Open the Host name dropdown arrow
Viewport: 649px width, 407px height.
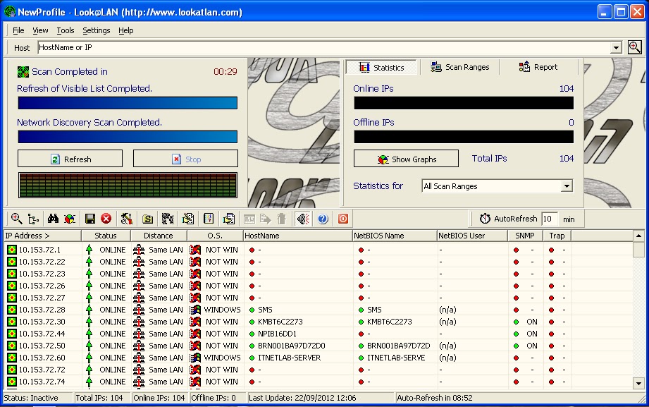point(616,48)
